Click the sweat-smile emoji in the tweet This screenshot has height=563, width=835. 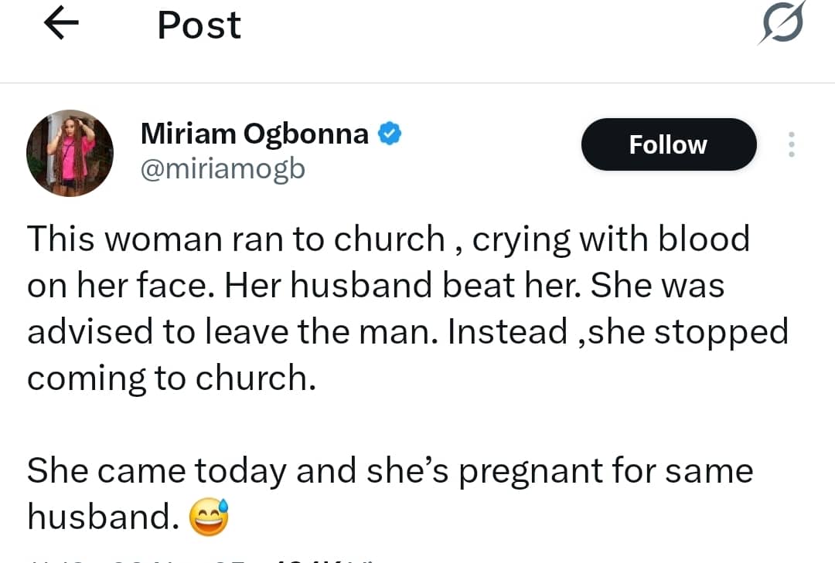[209, 516]
